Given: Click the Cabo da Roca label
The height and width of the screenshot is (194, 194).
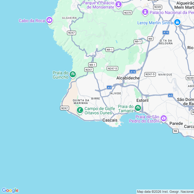Looking at the screenshot, I should click(32, 21).
